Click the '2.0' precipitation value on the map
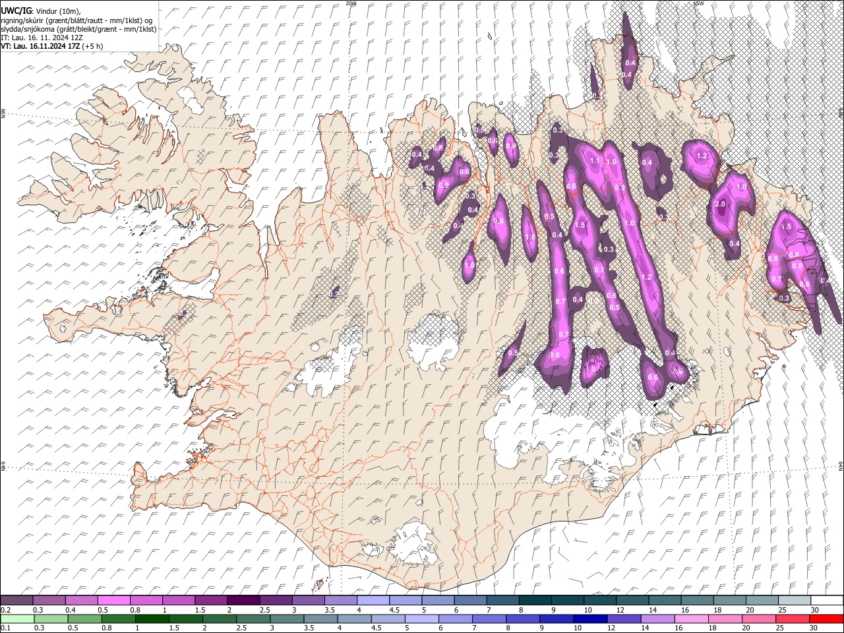Image resolution: width=844 pixels, height=633 pixels. pos(720,204)
